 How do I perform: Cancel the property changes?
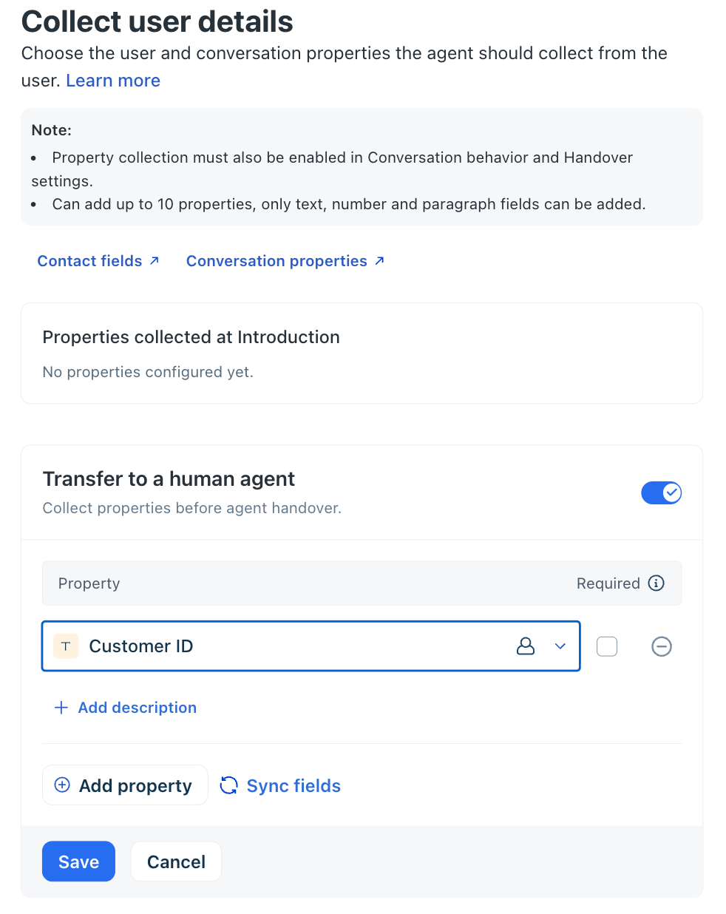(176, 861)
